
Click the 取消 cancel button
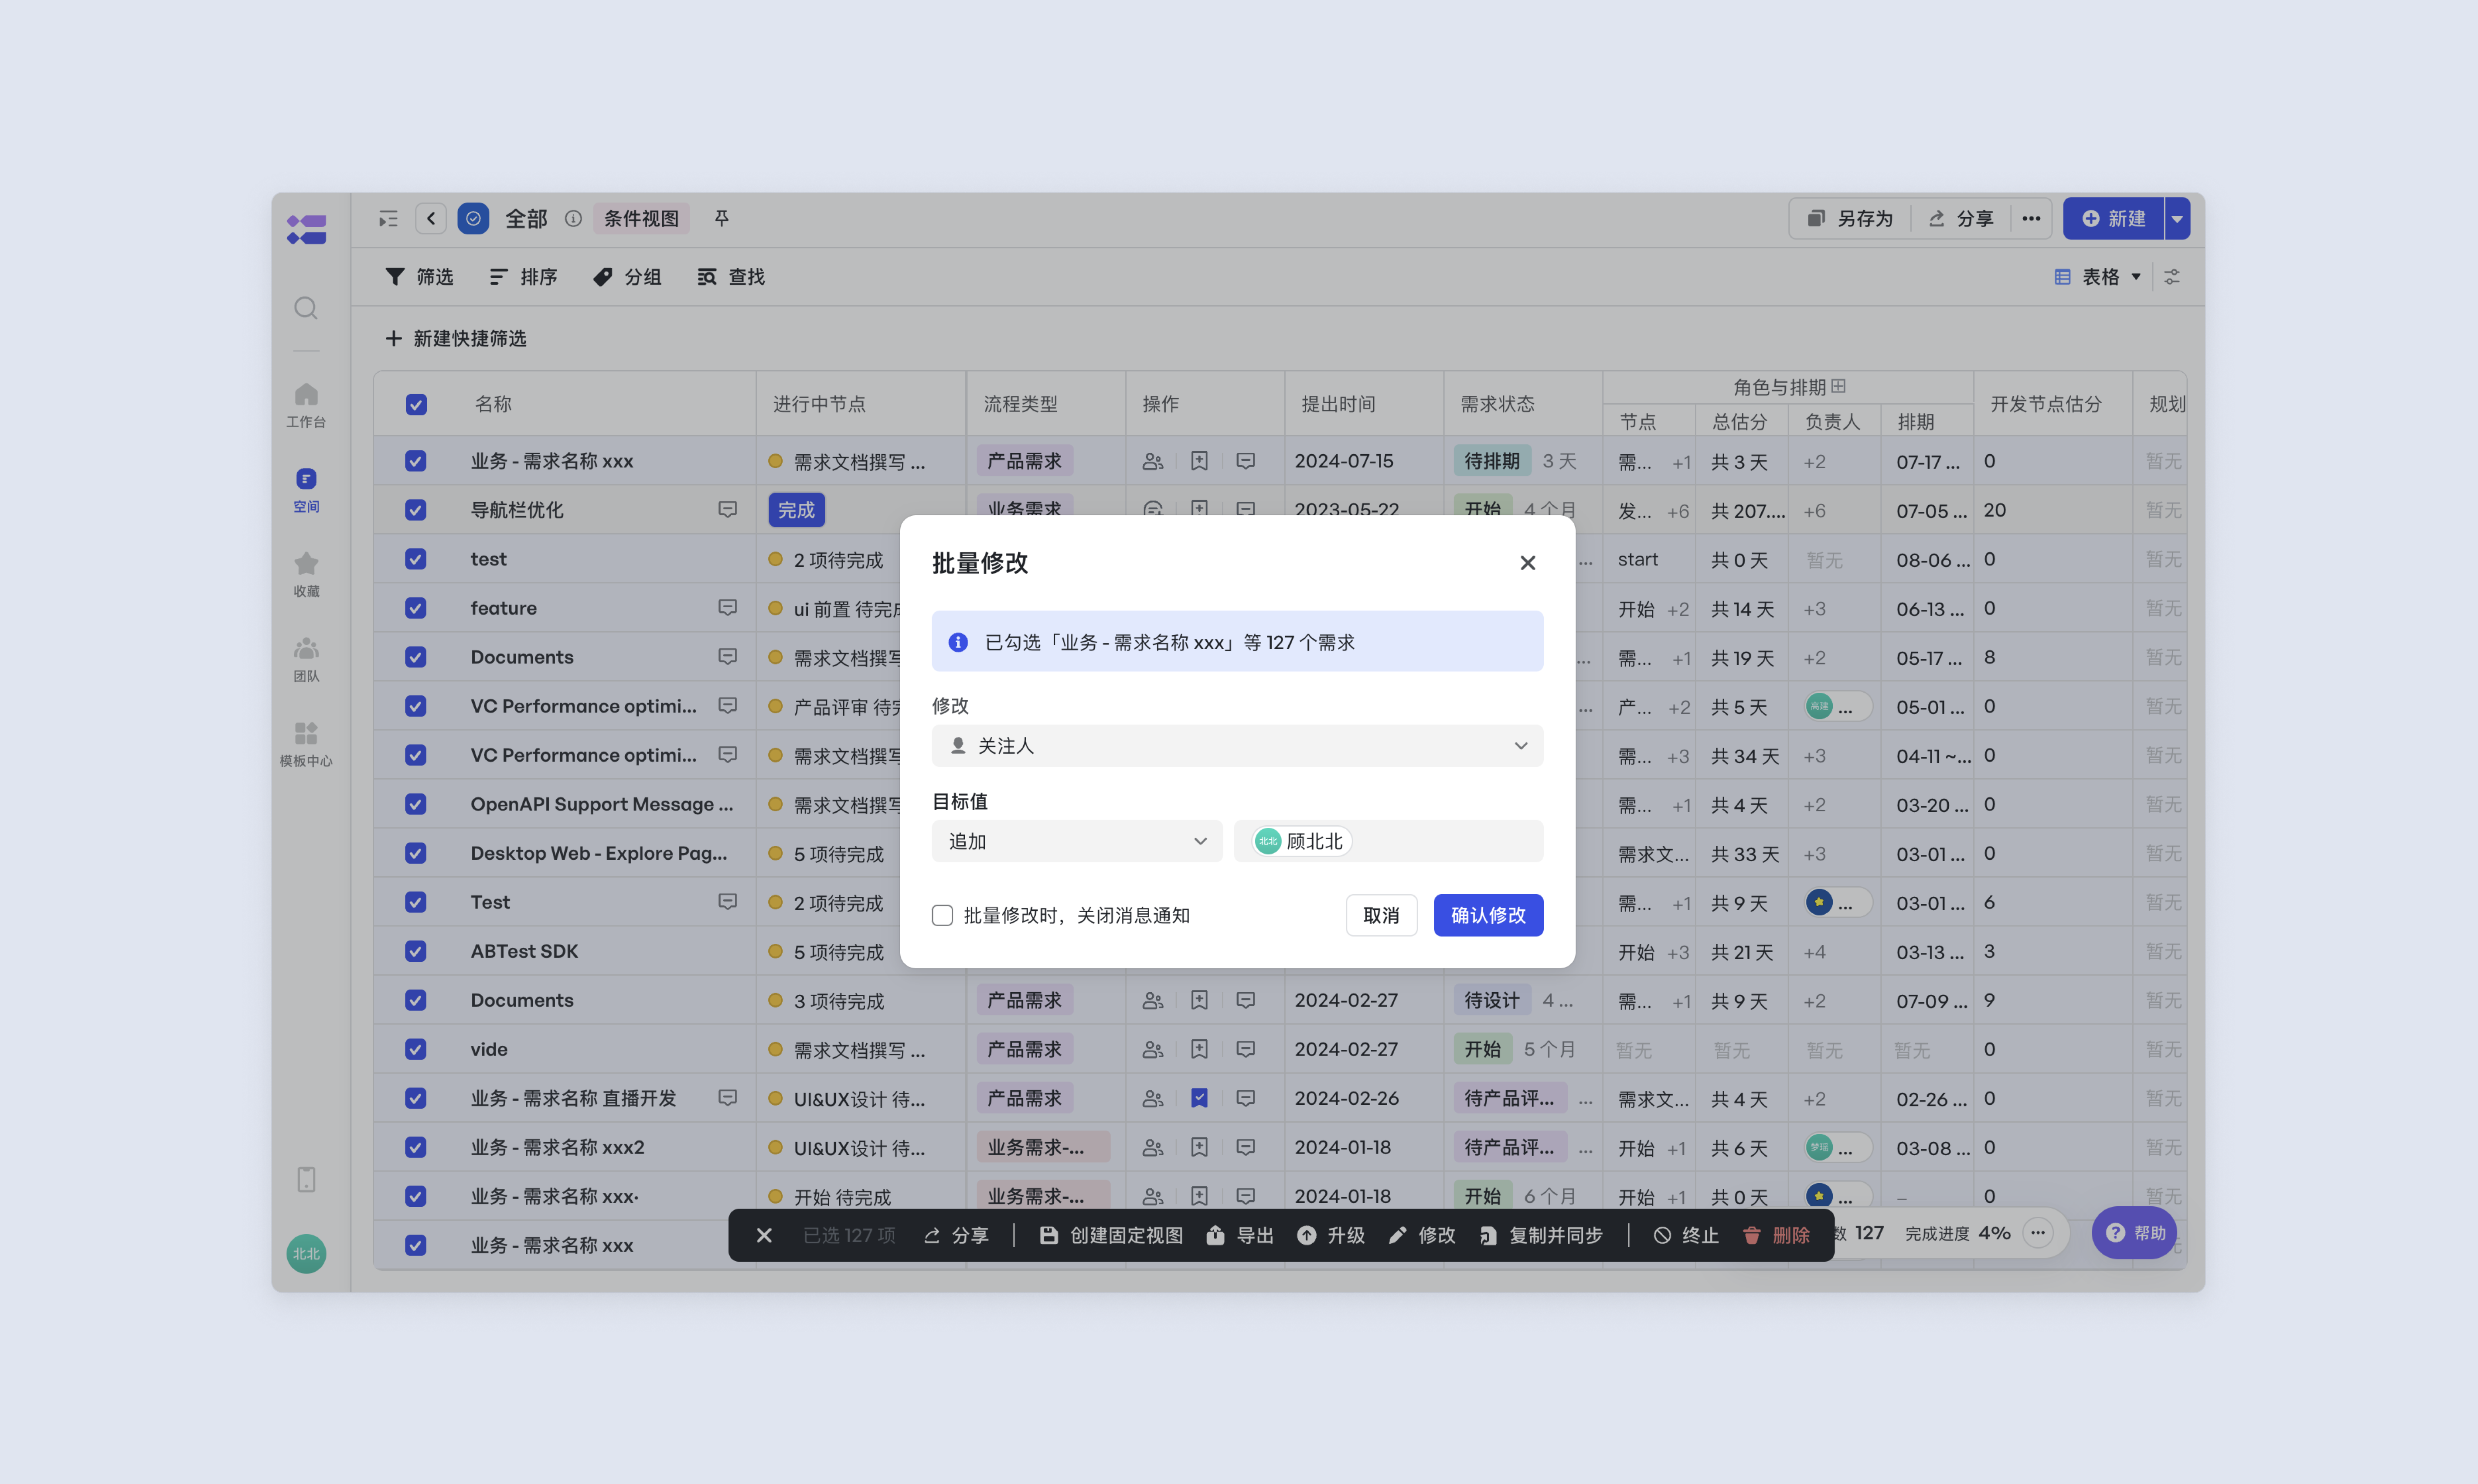tap(1381, 915)
